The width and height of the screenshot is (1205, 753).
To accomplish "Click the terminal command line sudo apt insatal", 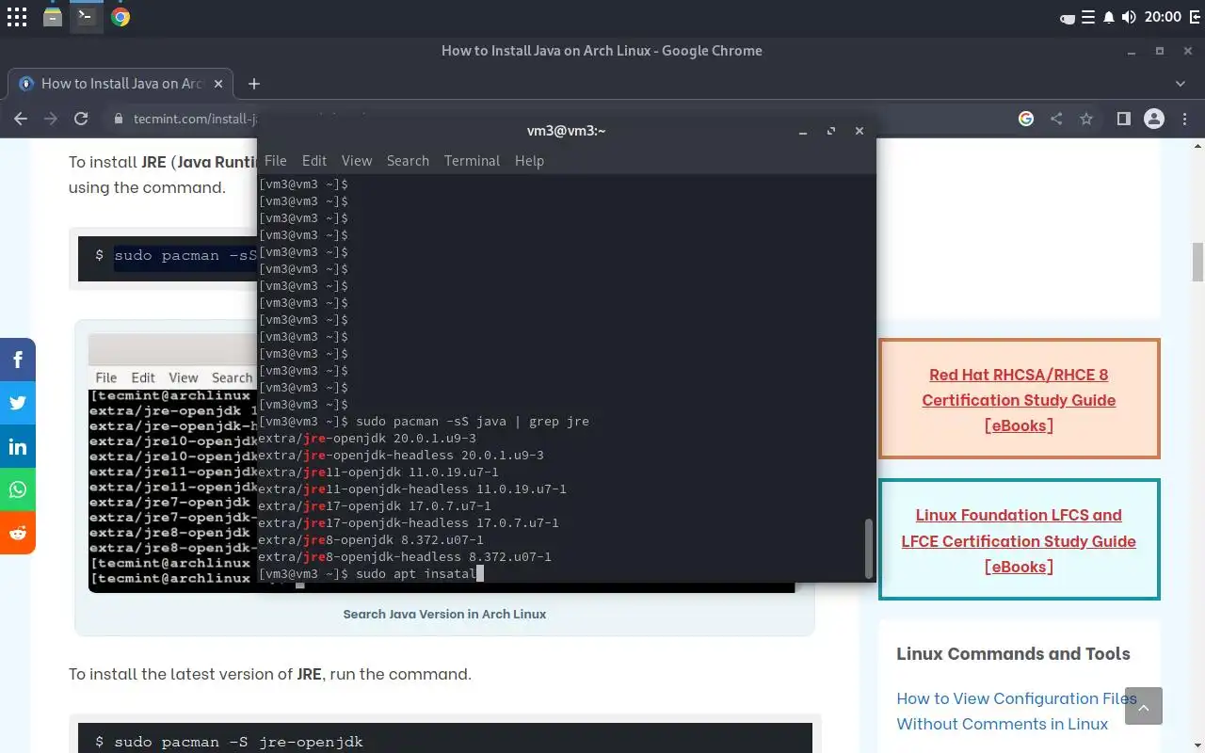I will tap(371, 573).
